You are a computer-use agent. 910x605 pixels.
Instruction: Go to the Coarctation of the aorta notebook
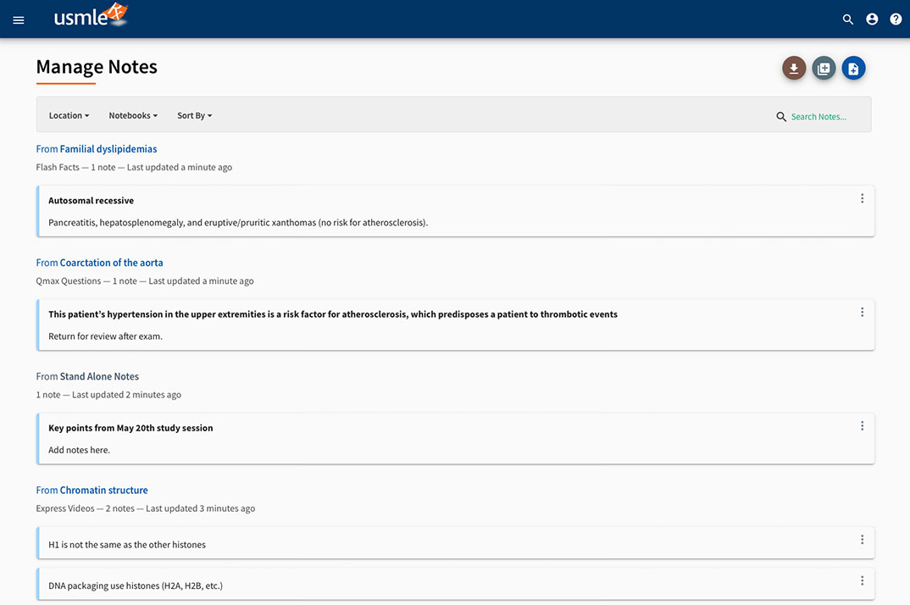pos(111,263)
